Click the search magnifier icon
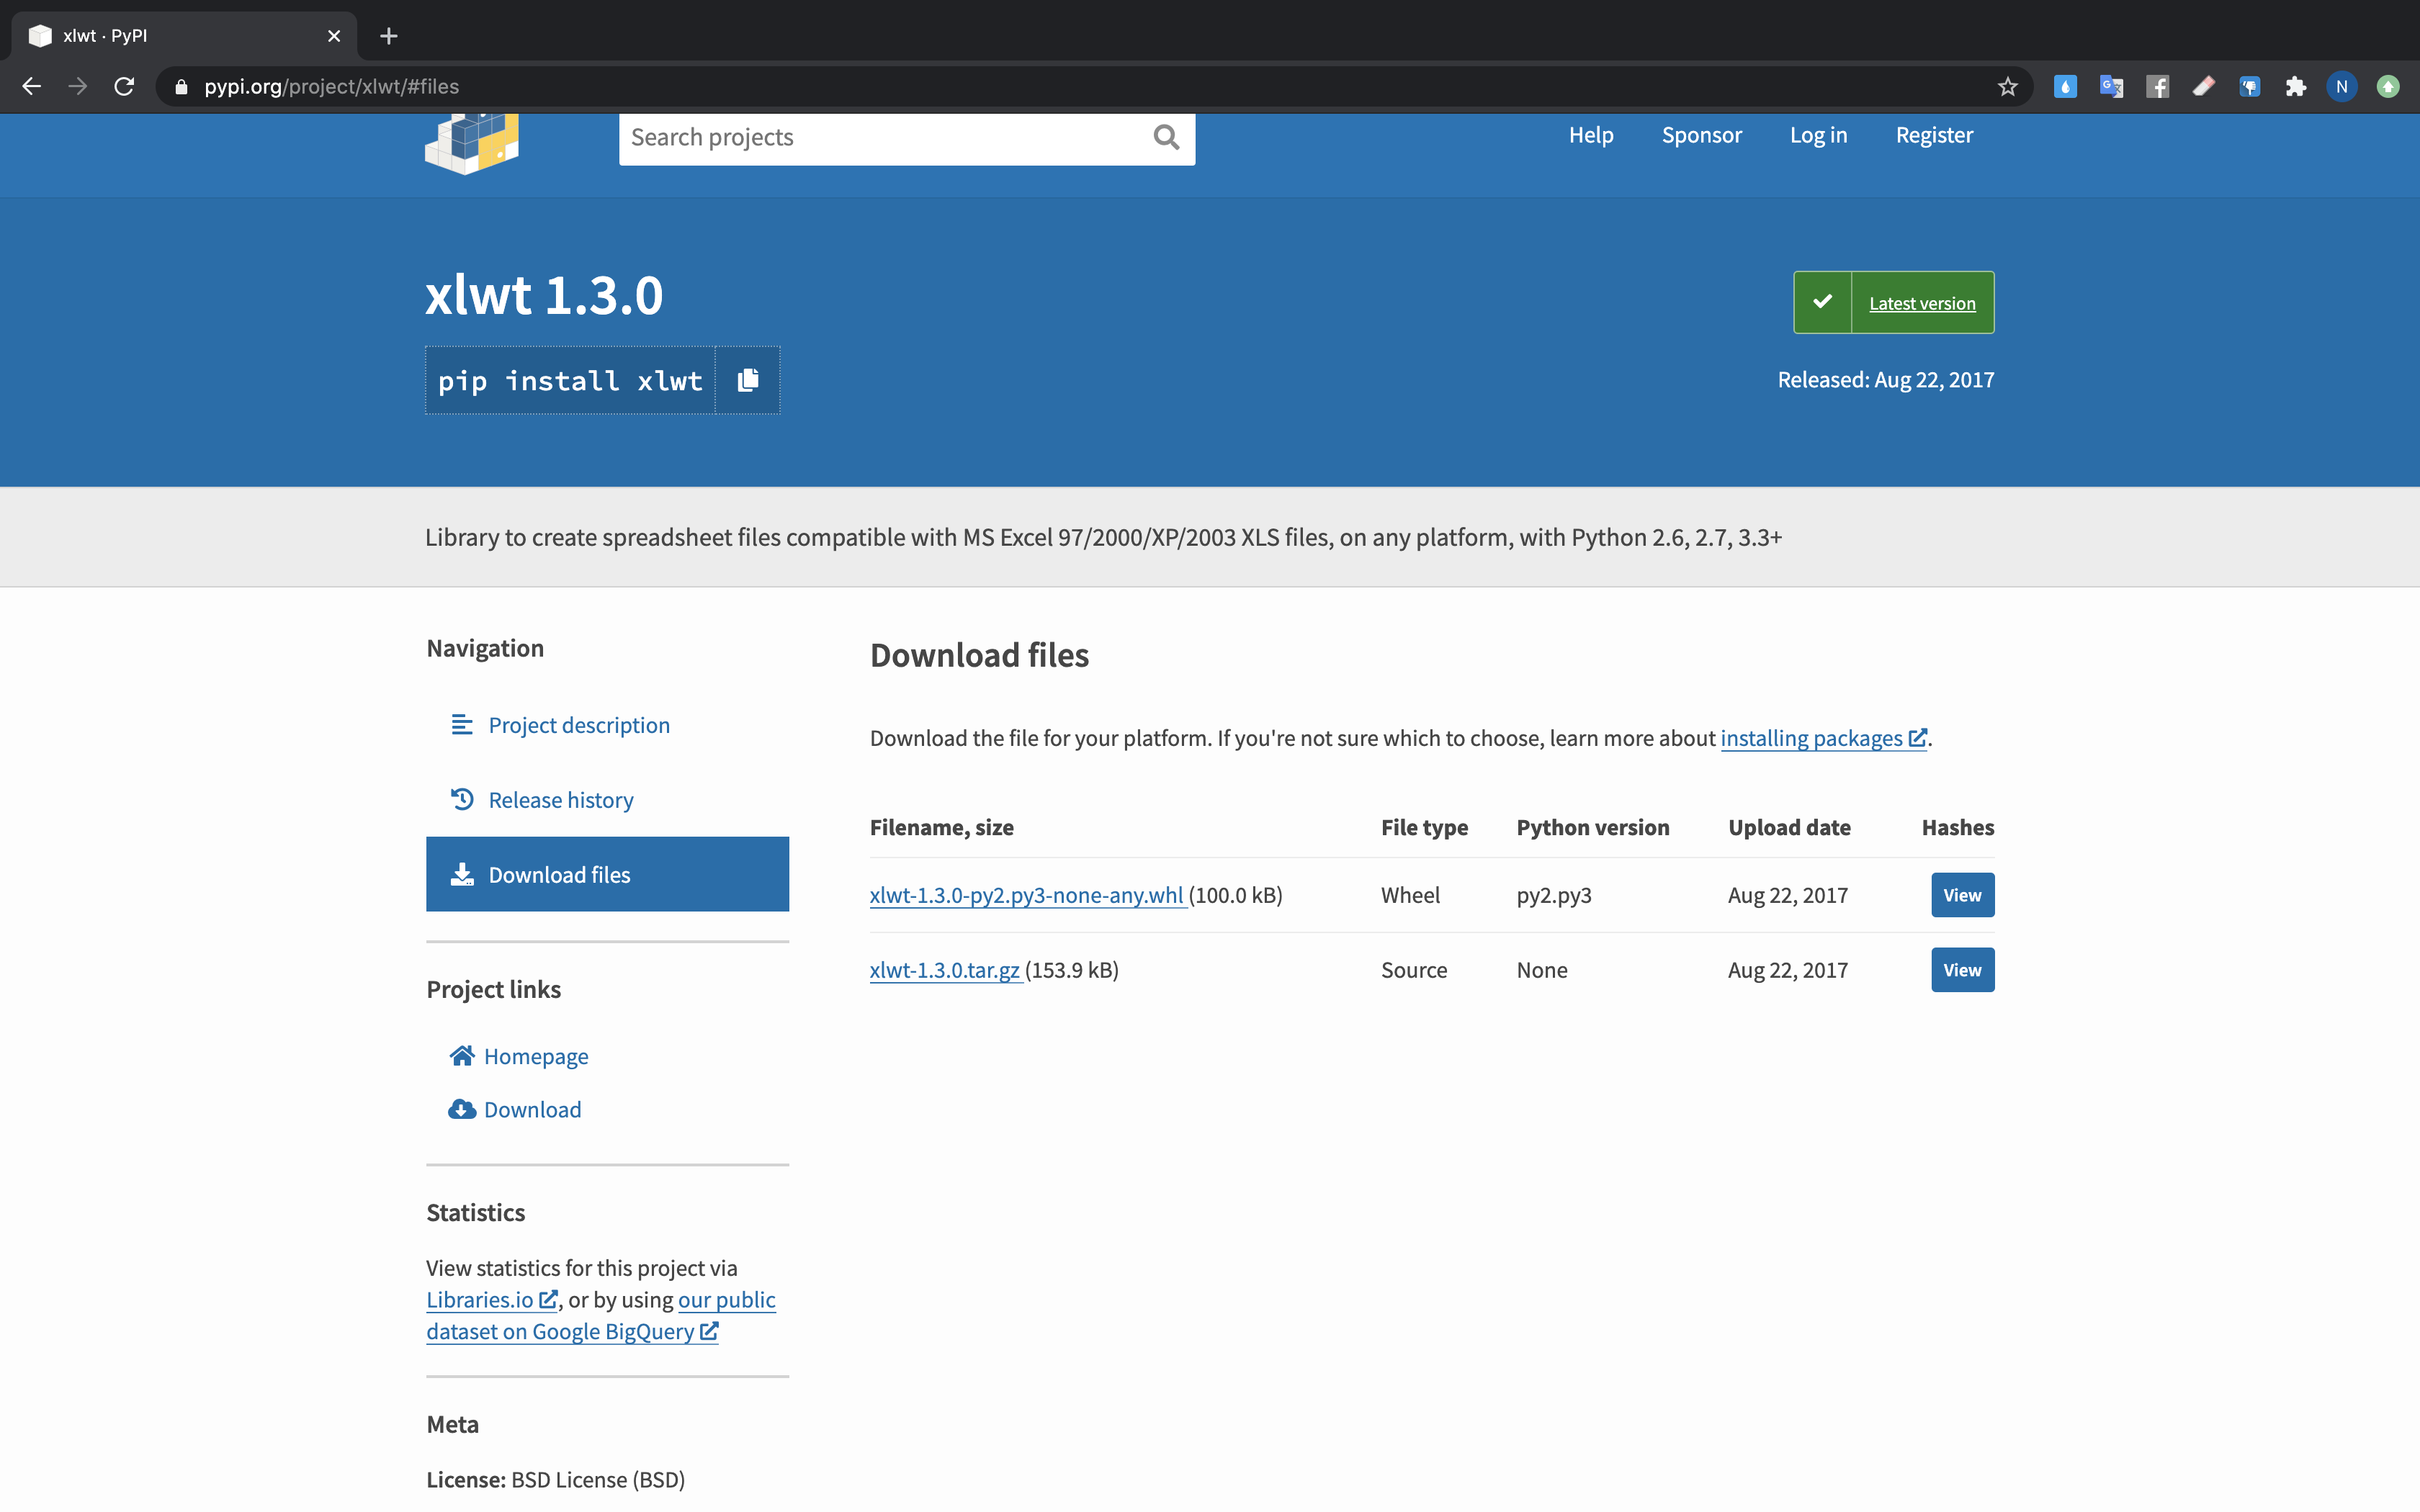The width and height of the screenshot is (2420, 1512). [x=1166, y=137]
